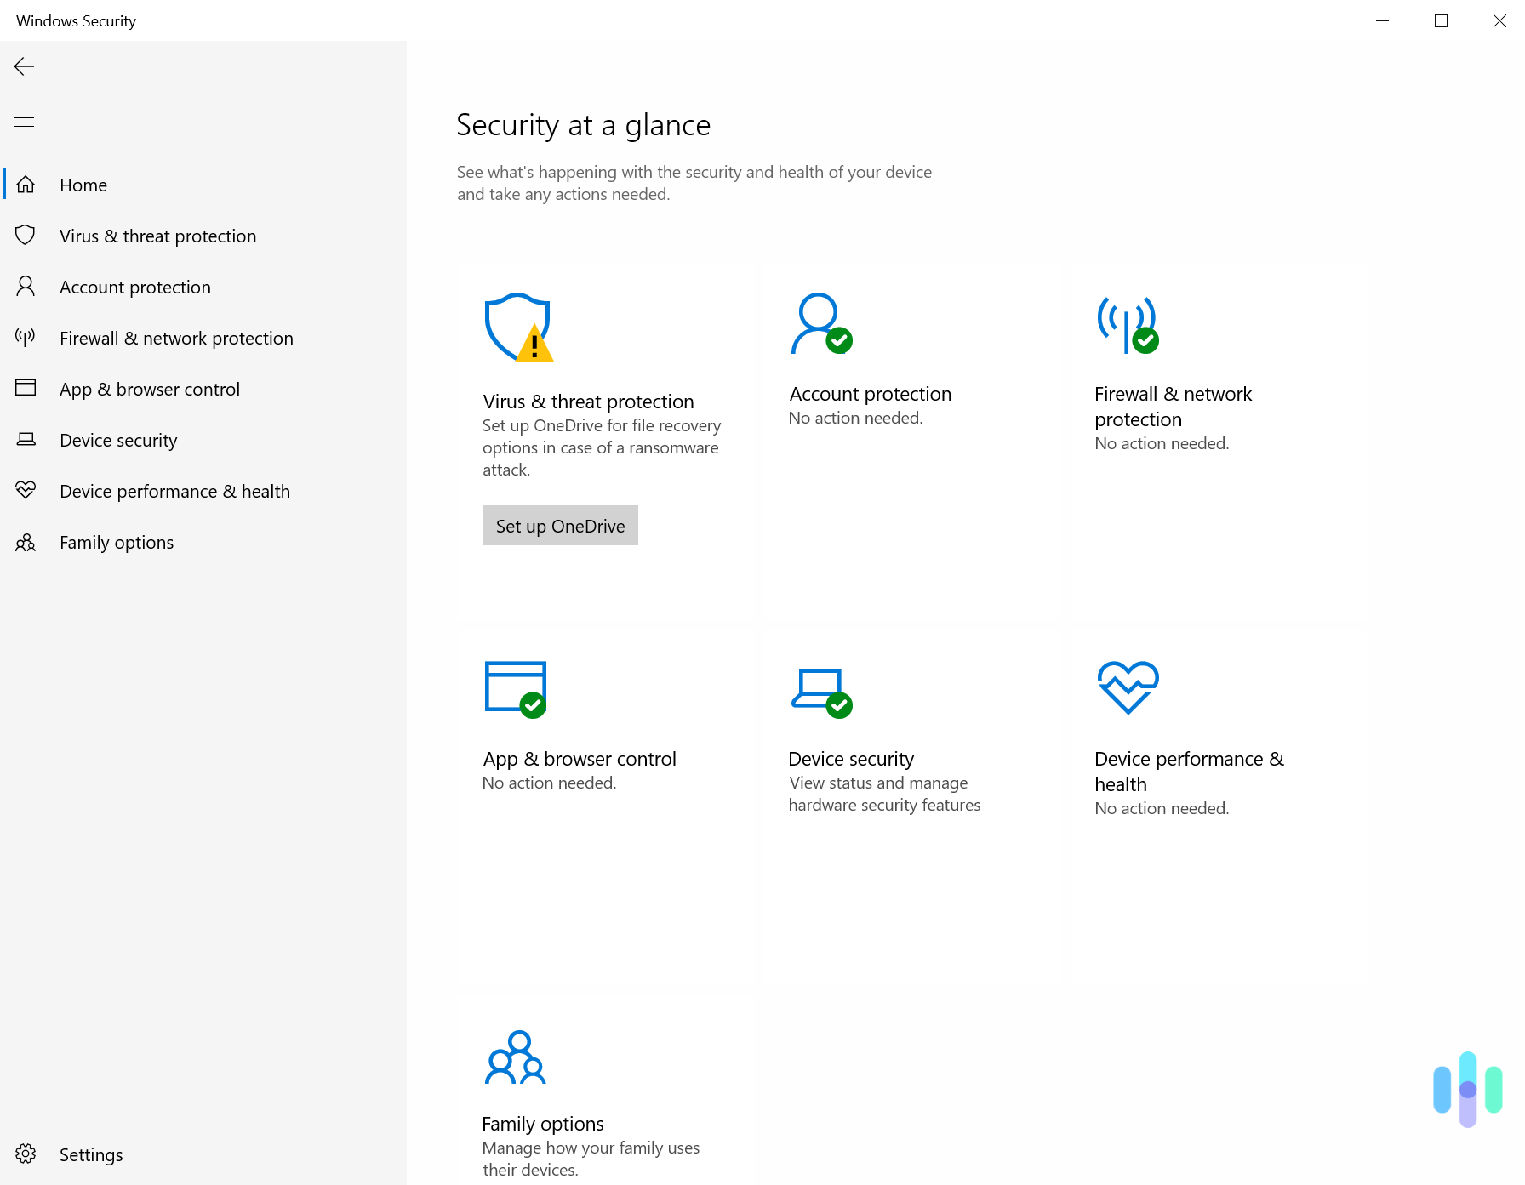Click the Device performance & health heart icon
Image resolution: width=1525 pixels, height=1185 pixels.
(26, 490)
